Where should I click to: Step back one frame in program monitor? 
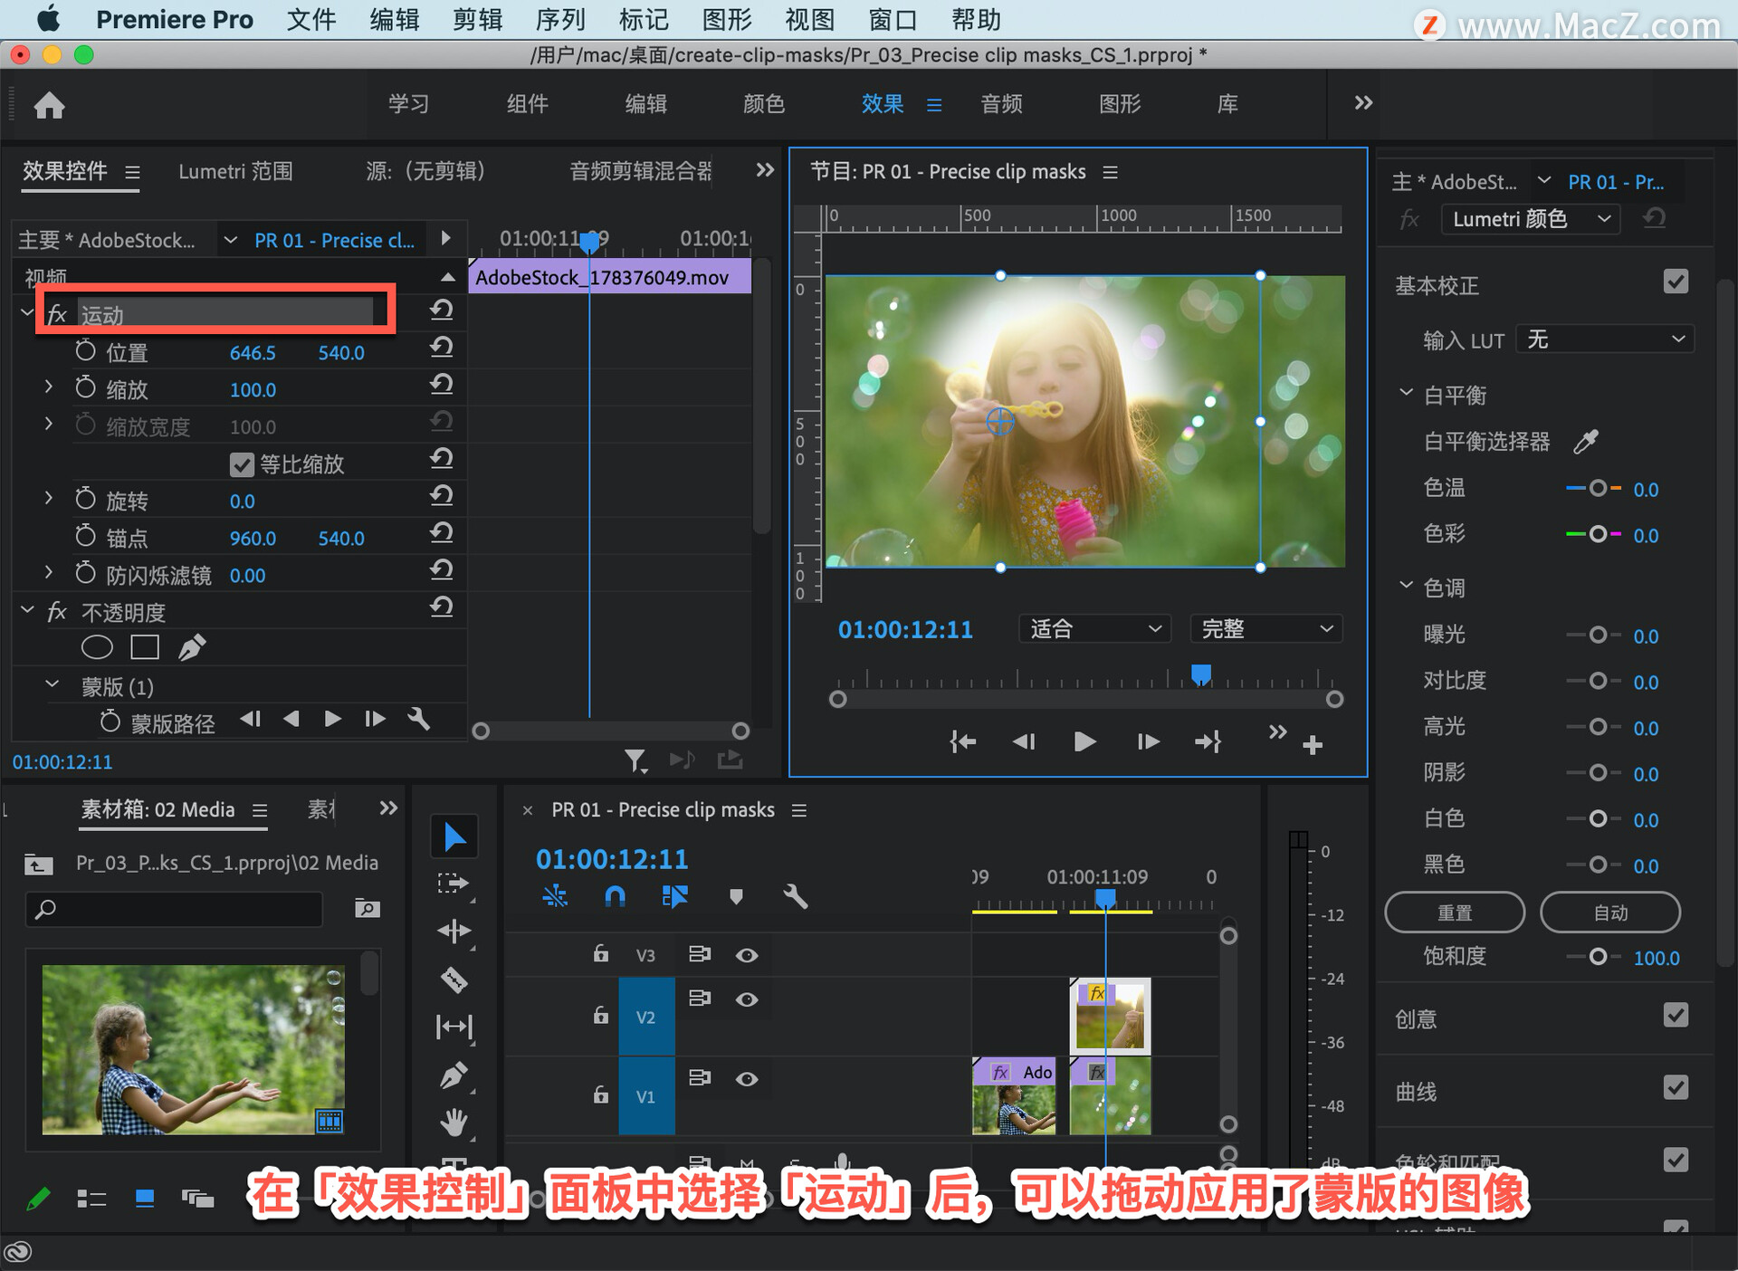pos(1023,742)
